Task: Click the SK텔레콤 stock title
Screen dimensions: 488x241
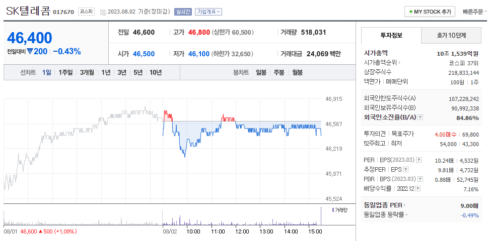Action: pos(28,11)
